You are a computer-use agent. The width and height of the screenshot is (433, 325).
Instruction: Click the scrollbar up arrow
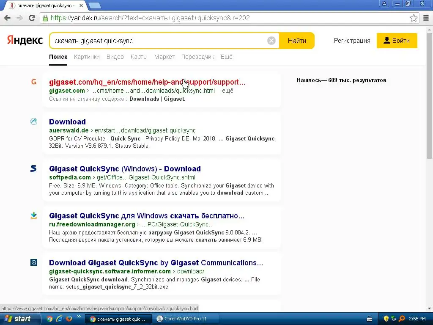click(429, 29)
